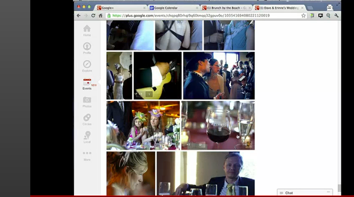
Task: Expand the More dots menu
Action: coord(87,156)
